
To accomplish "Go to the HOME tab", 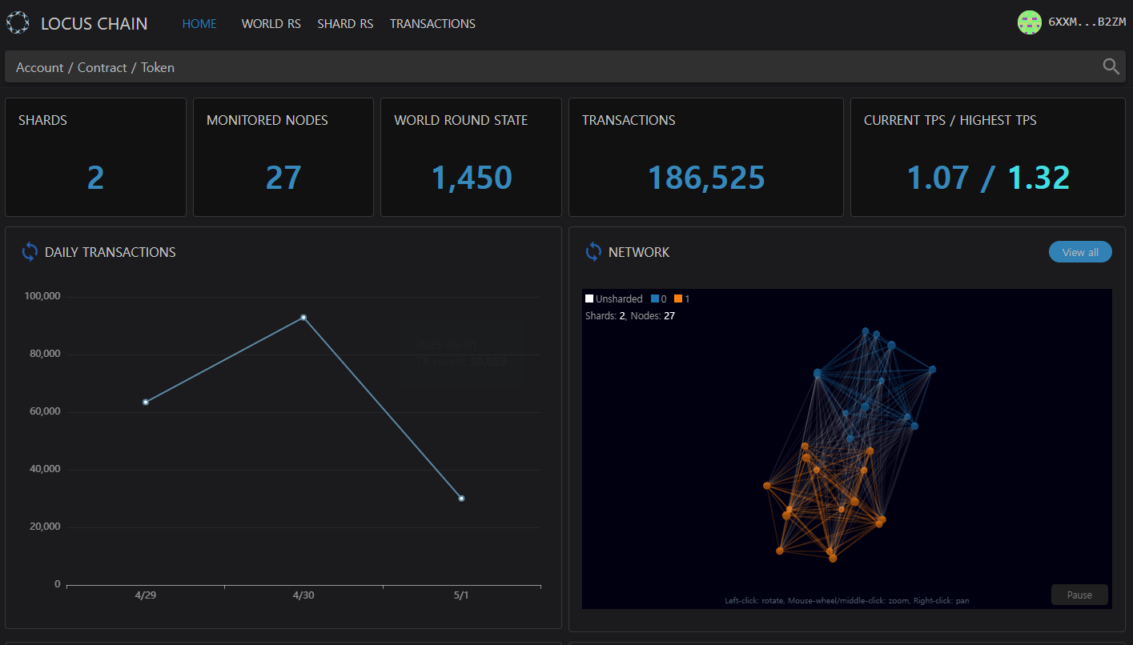I will (x=199, y=24).
